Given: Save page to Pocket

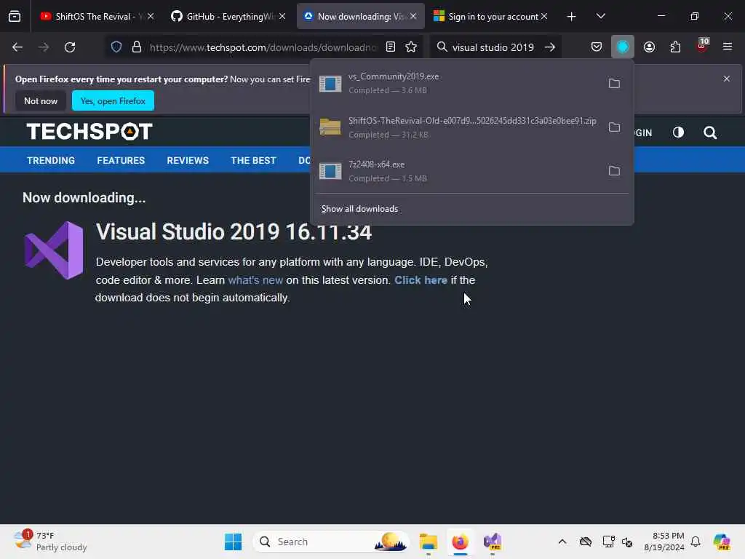Looking at the screenshot, I should (x=597, y=47).
